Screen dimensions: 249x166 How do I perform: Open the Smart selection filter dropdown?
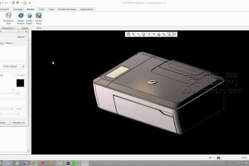point(244,158)
